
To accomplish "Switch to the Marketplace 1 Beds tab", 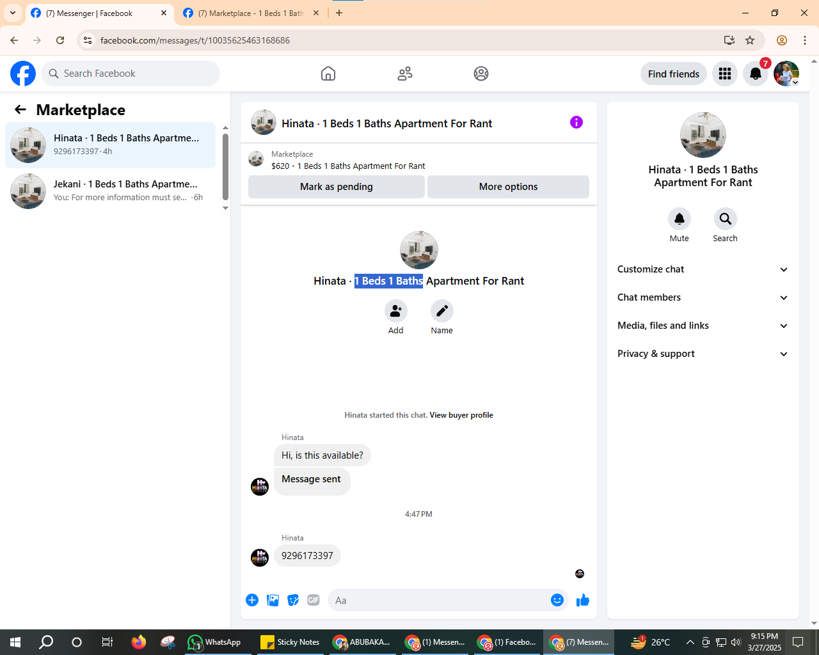I will 251,13.
